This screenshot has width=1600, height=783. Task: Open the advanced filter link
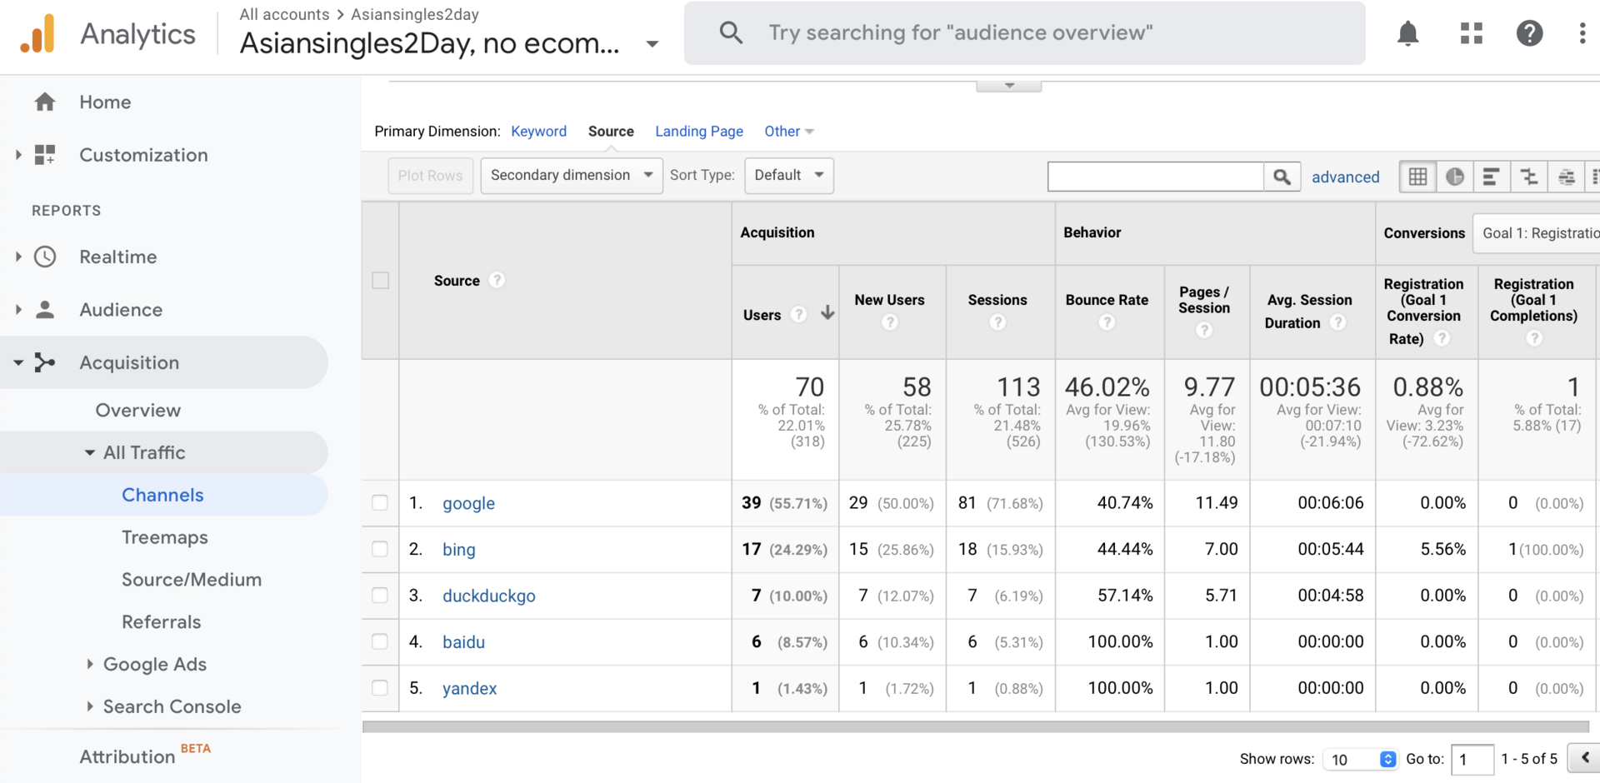pos(1345,177)
